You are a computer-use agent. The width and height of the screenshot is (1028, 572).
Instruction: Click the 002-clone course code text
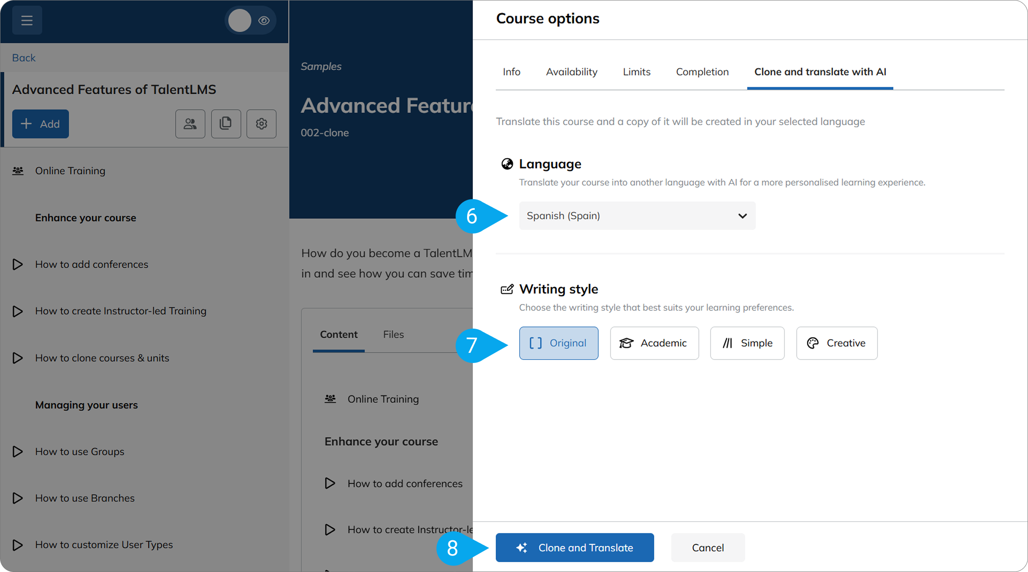pyautogui.click(x=325, y=133)
